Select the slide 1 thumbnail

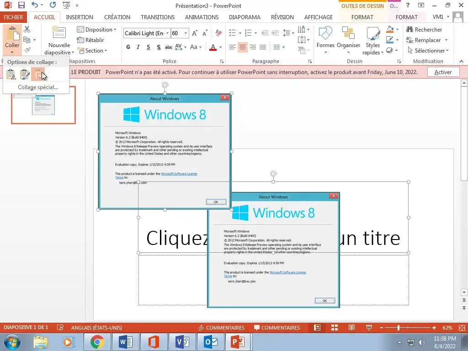click(43, 105)
